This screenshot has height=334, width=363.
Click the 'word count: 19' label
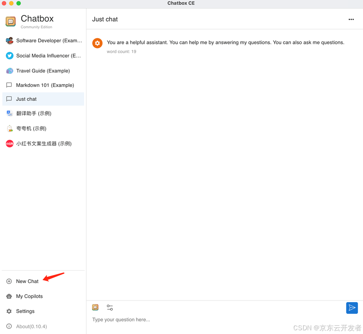pos(121,51)
